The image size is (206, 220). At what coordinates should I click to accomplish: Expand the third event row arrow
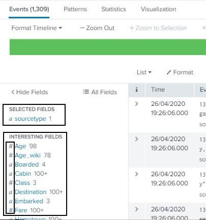point(137,174)
